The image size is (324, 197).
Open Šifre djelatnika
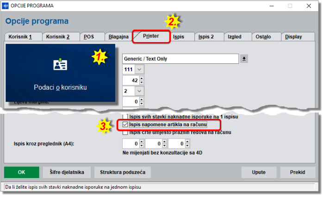67,172
